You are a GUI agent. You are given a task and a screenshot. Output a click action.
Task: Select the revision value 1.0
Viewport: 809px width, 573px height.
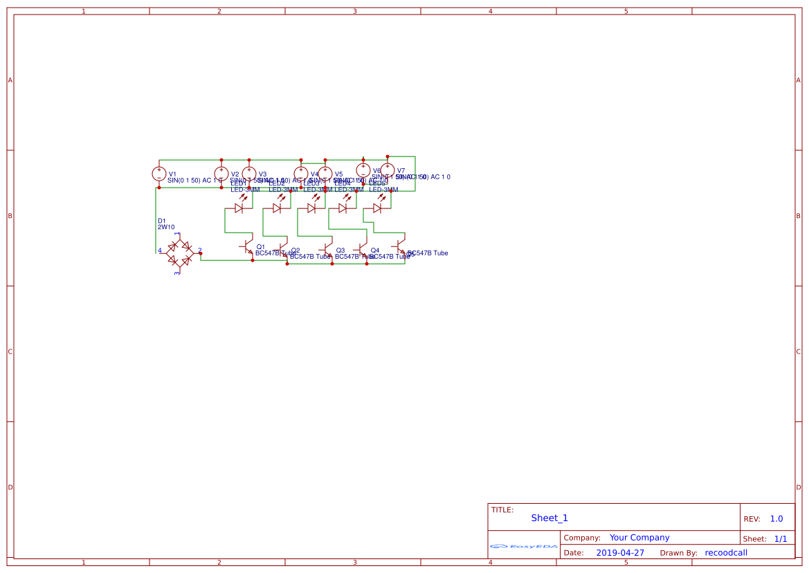[776, 519]
